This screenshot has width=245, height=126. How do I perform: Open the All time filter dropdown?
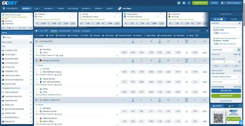tap(17, 38)
